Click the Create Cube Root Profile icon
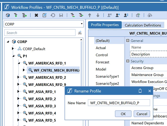The image size is (167, 126). 8,15
